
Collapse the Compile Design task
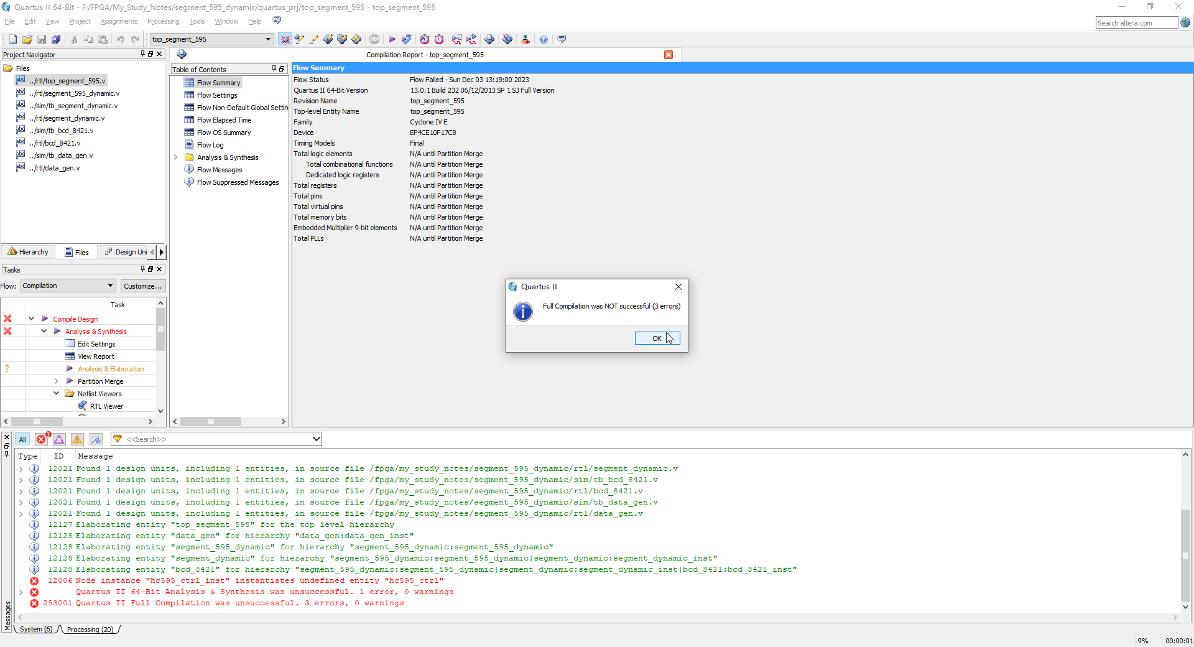click(x=31, y=319)
